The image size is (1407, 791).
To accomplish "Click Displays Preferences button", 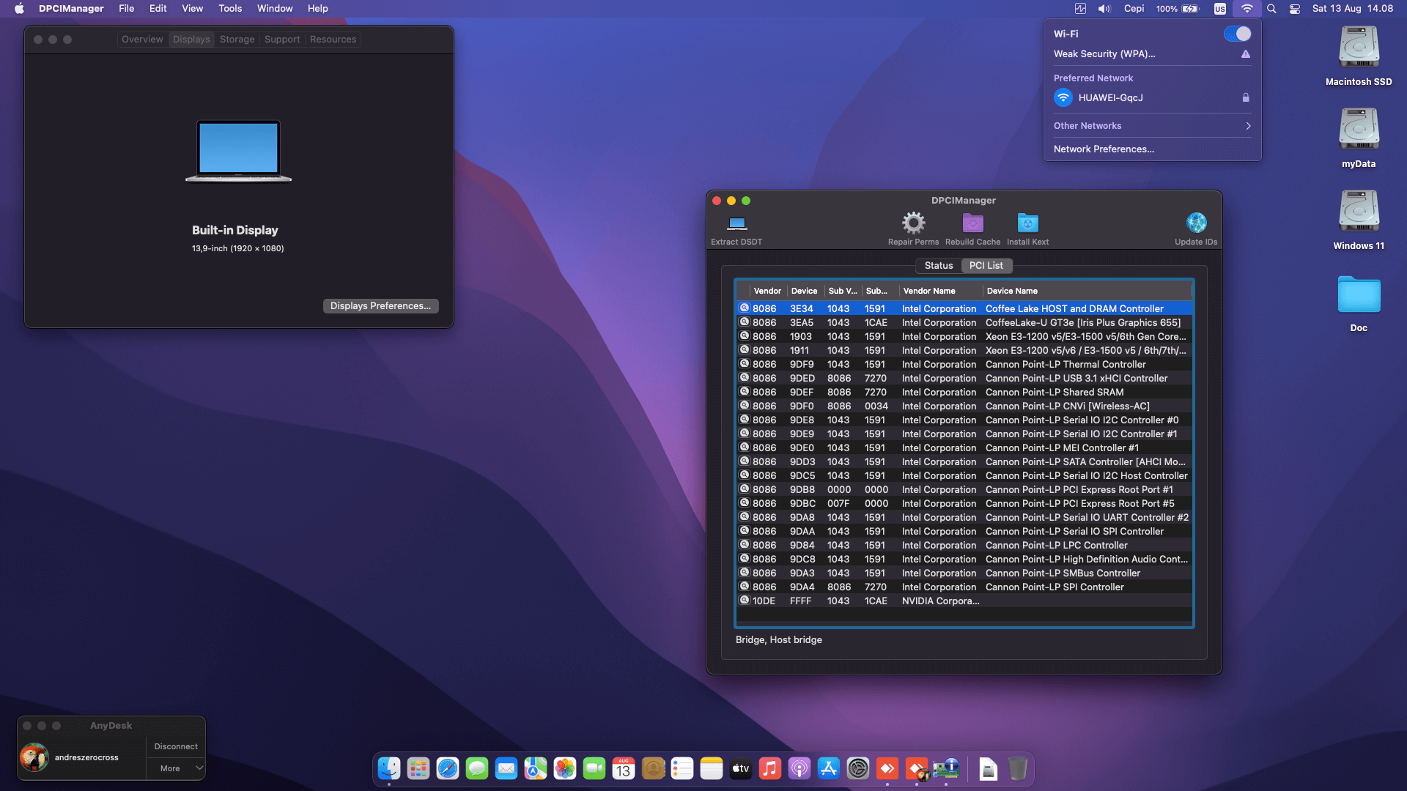I will pyautogui.click(x=380, y=305).
